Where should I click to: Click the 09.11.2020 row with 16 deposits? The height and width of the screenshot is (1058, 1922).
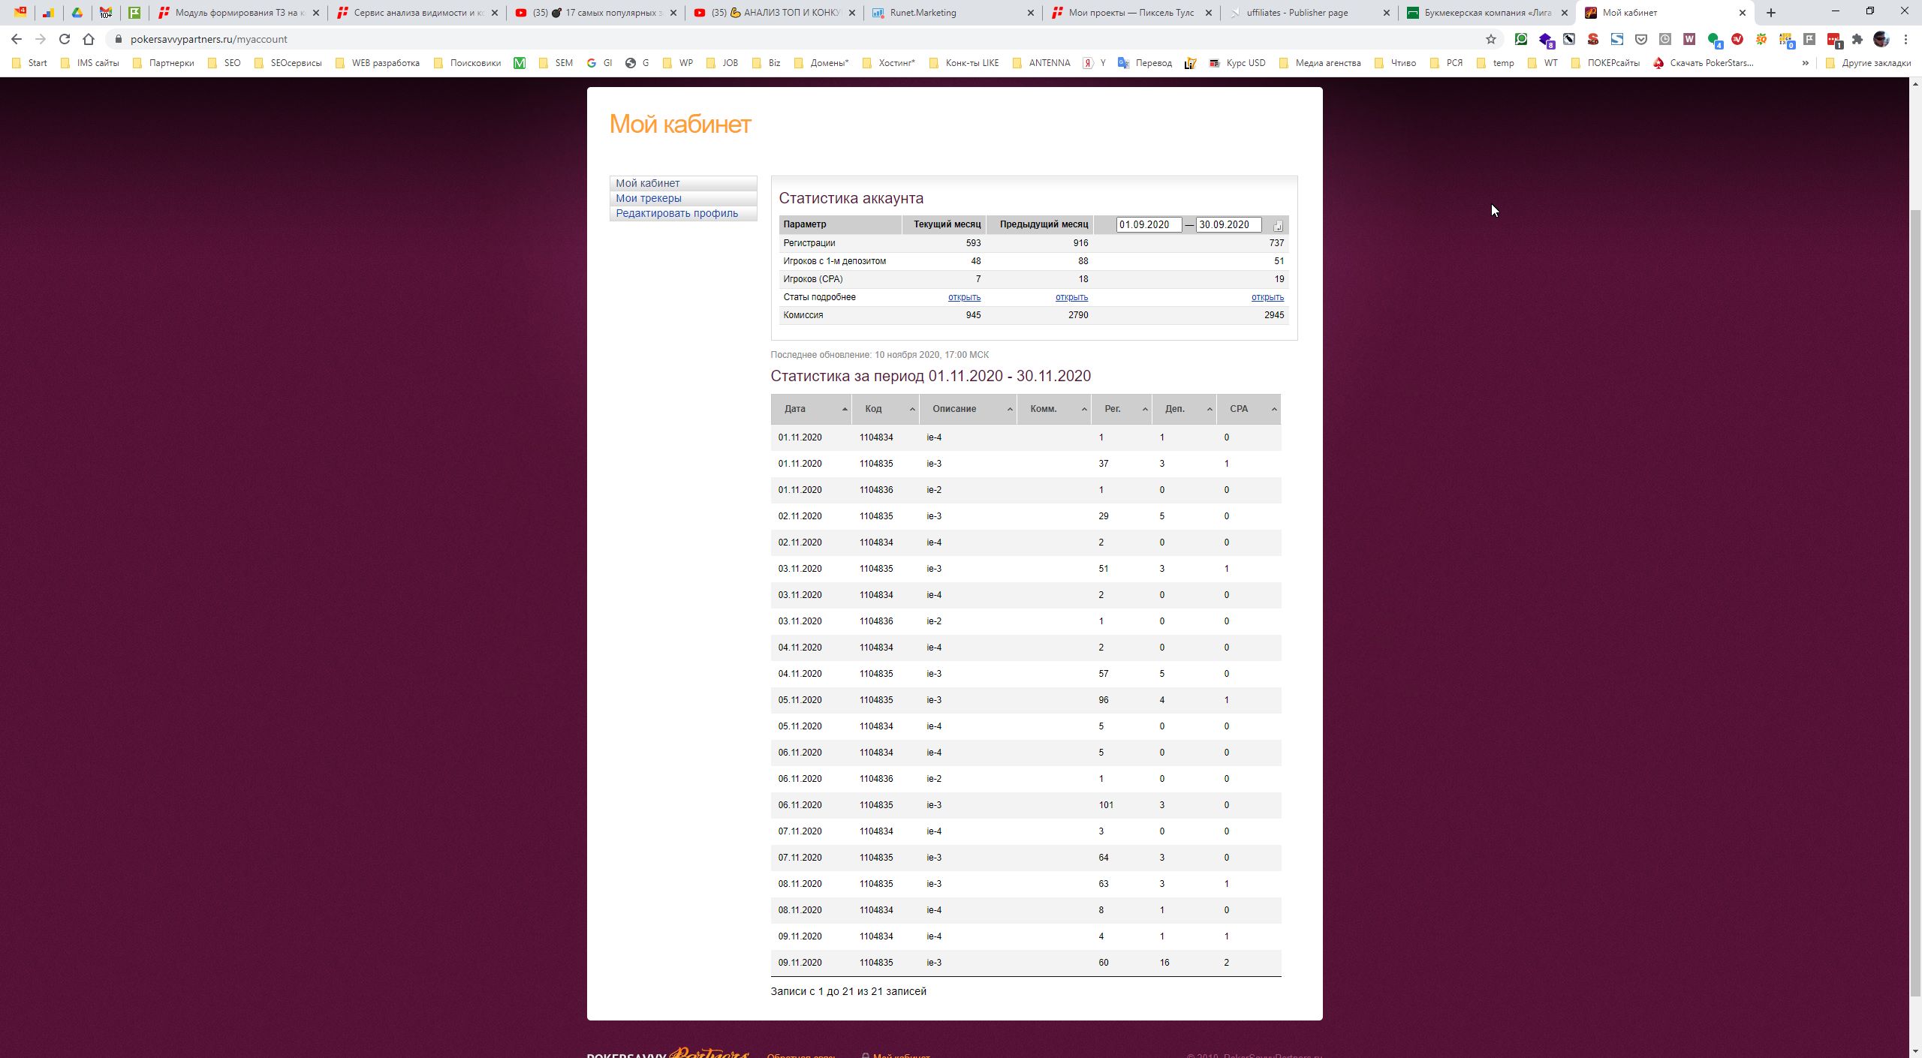coord(1026,963)
